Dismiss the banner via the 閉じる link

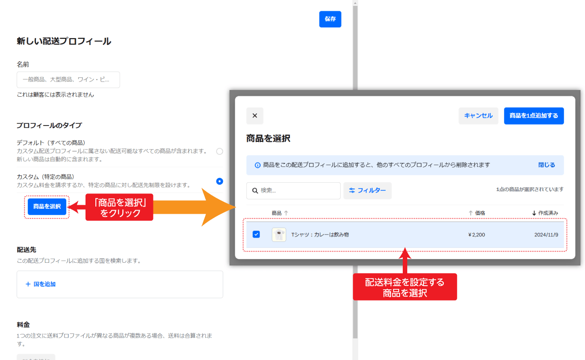(x=546, y=165)
